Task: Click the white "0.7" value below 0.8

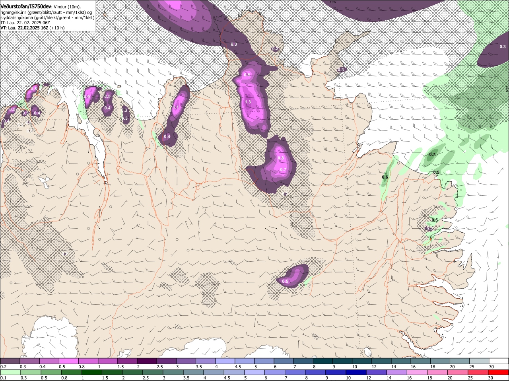Action: pos(283,169)
